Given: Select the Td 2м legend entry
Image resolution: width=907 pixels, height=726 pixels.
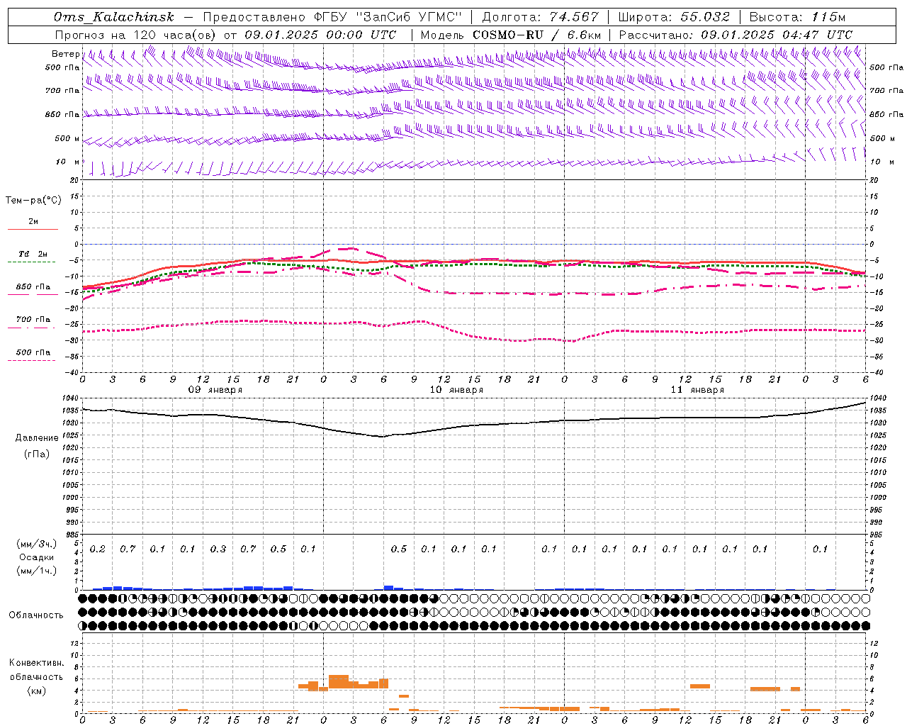Looking at the screenshot, I should pyautogui.click(x=33, y=254).
